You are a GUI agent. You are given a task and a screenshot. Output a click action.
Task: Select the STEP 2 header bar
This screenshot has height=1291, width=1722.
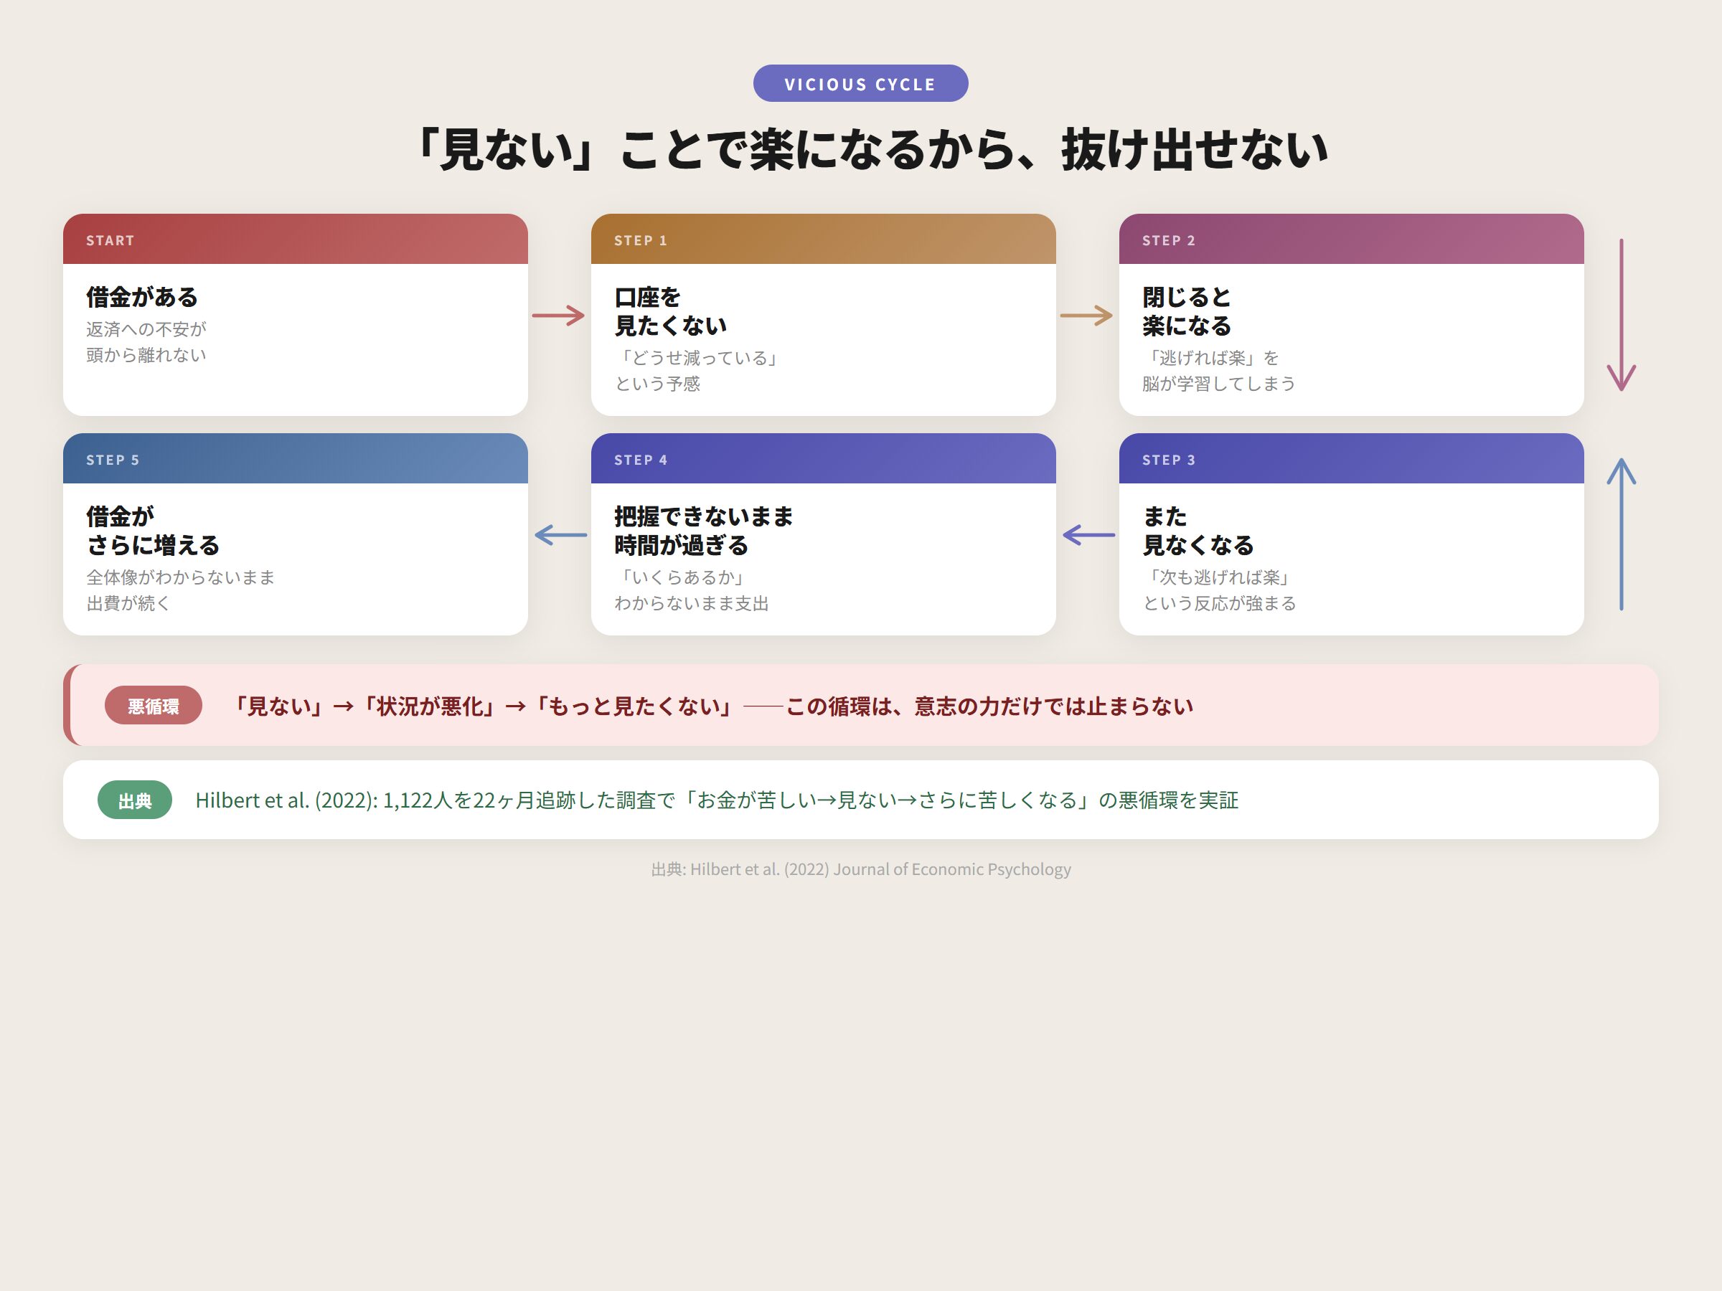point(1352,240)
